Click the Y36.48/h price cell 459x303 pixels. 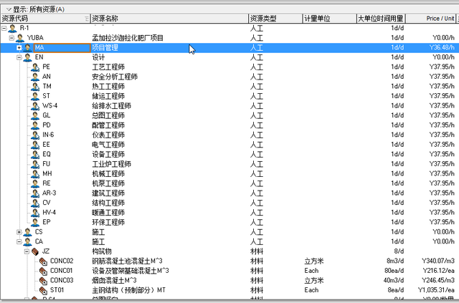(442, 47)
